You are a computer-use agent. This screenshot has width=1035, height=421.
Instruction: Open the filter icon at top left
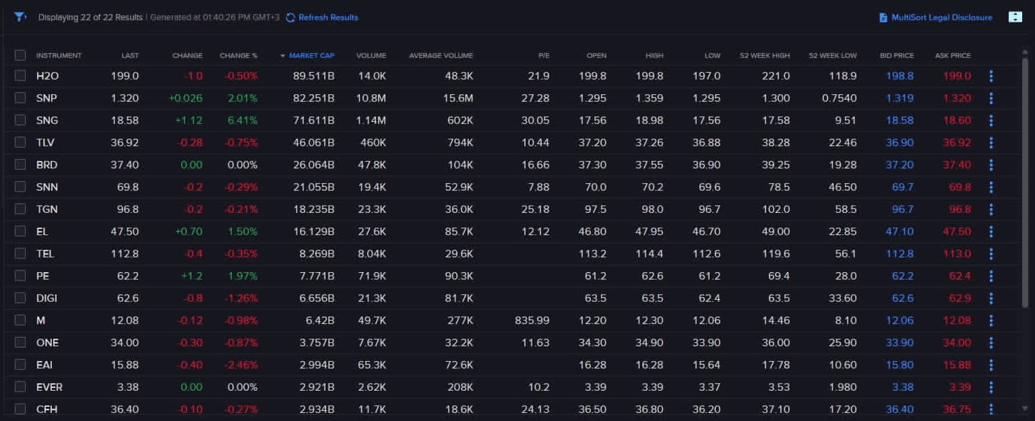click(x=20, y=17)
